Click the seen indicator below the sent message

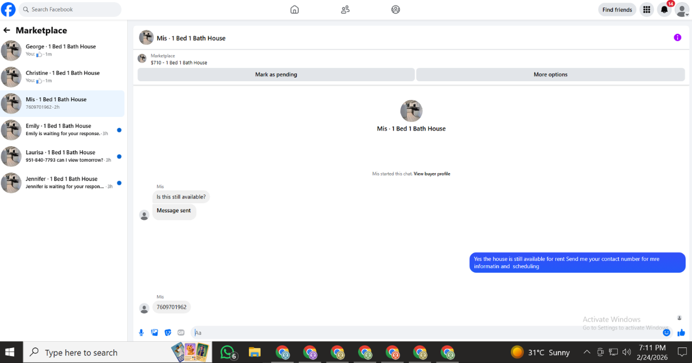pos(679,318)
